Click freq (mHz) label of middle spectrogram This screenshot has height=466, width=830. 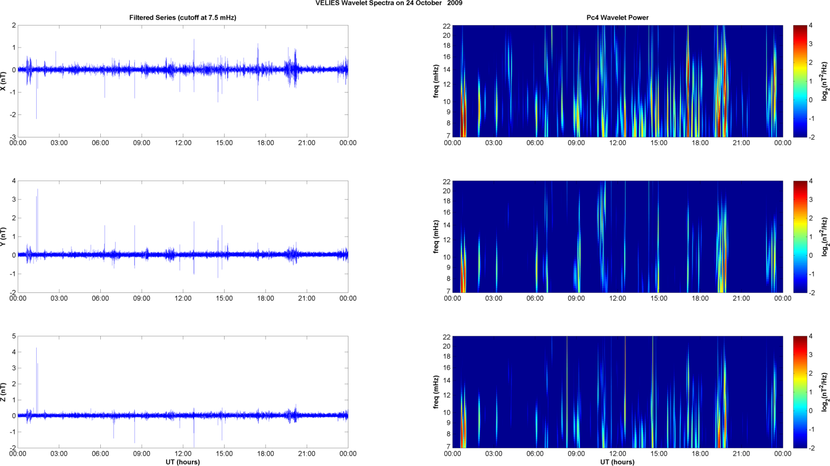coord(436,237)
